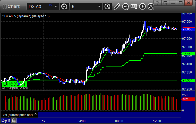Open the studies line chart icon

pos(125,6)
